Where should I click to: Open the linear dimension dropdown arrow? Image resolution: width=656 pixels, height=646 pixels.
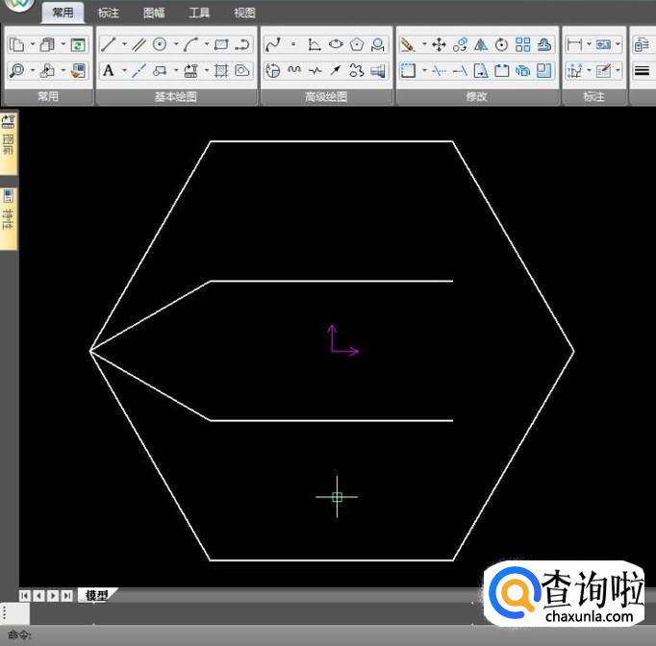click(589, 44)
